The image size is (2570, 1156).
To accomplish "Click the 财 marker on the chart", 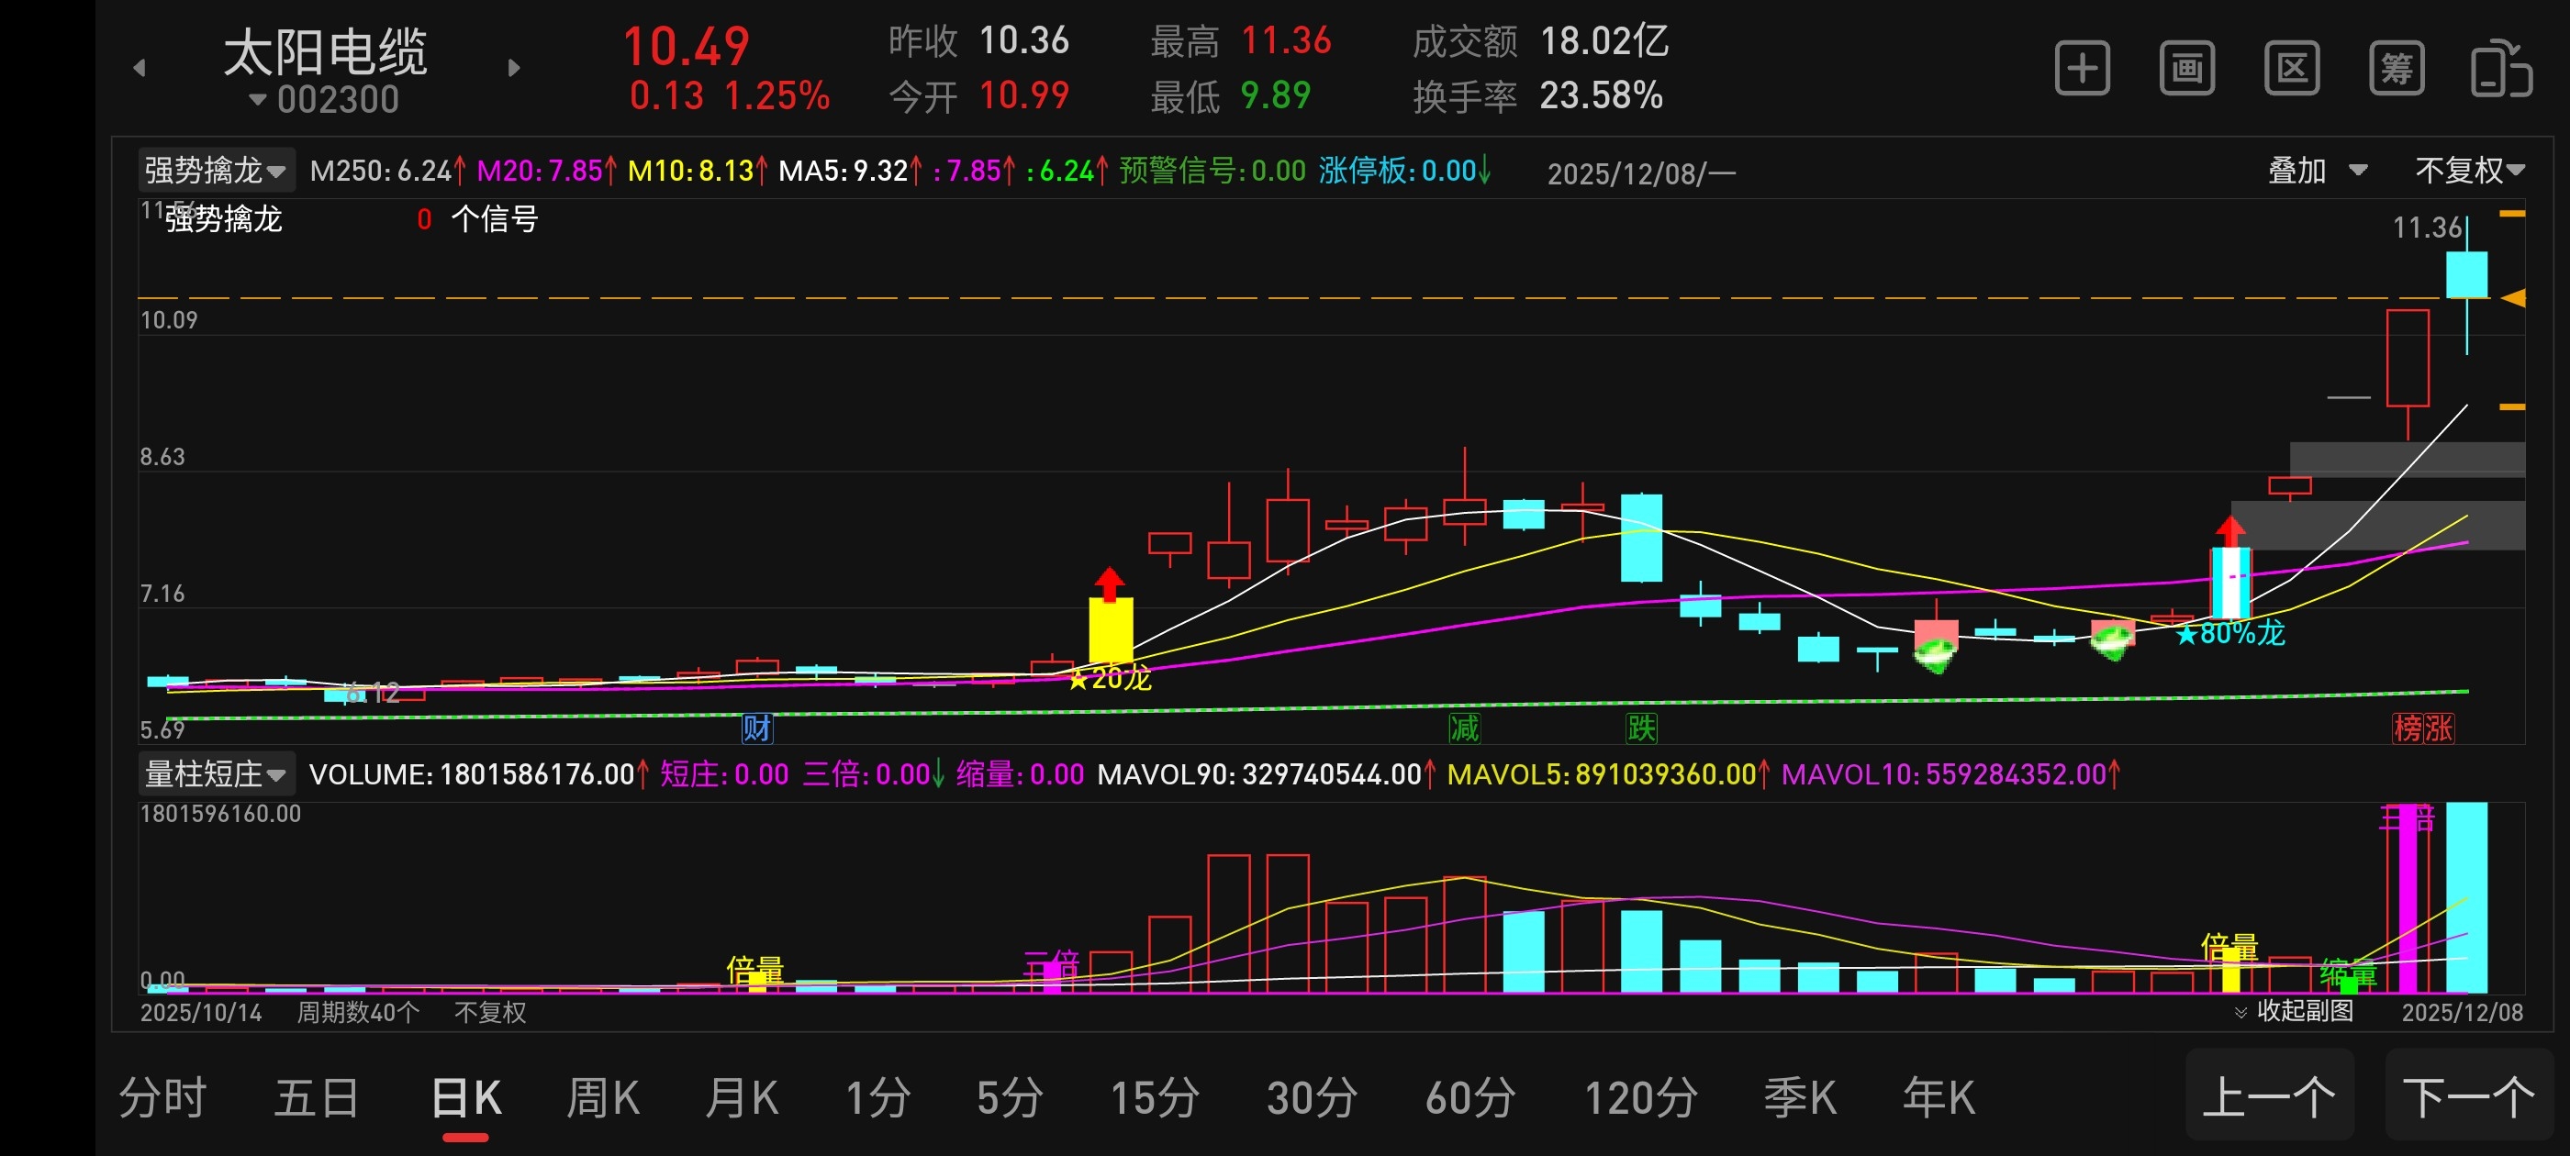I will point(756,728).
